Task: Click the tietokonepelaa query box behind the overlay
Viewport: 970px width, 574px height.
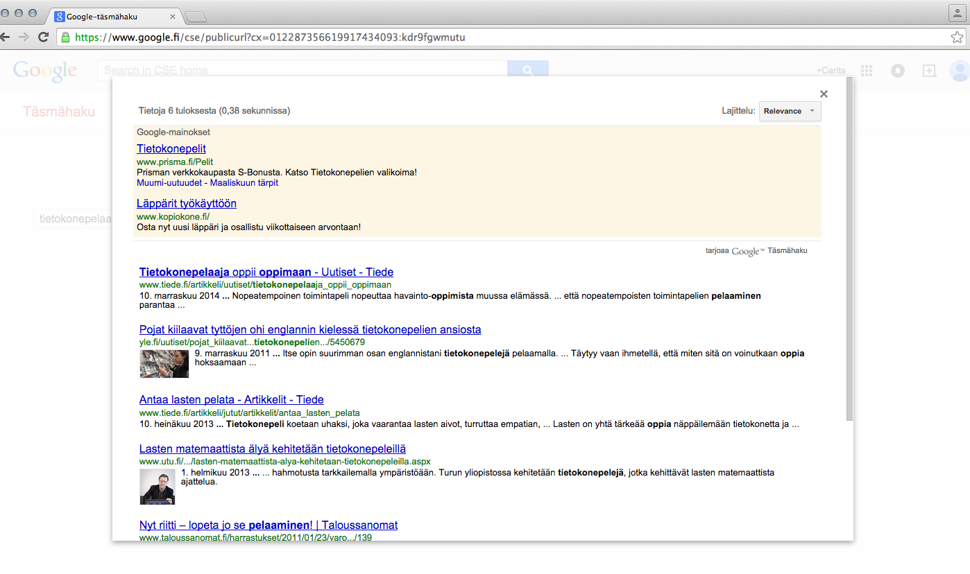Action: [x=73, y=219]
